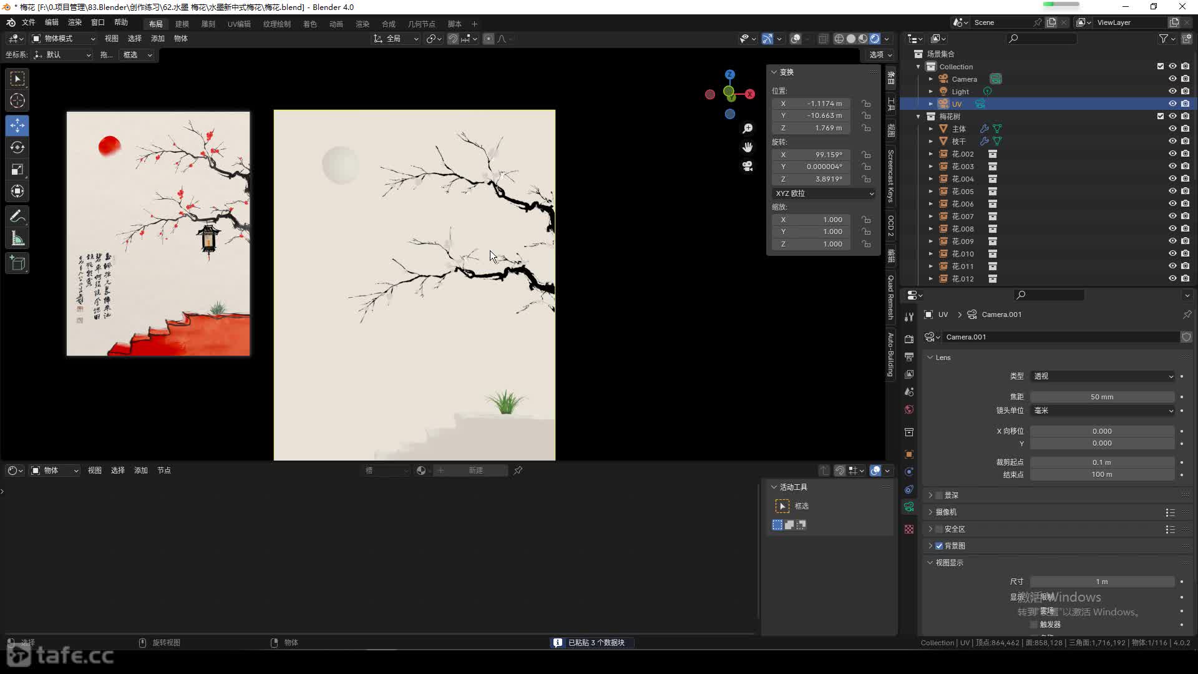The height and width of the screenshot is (674, 1198).
Task: Adjust the 裁剪起点 0.1 m field
Action: 1103,462
